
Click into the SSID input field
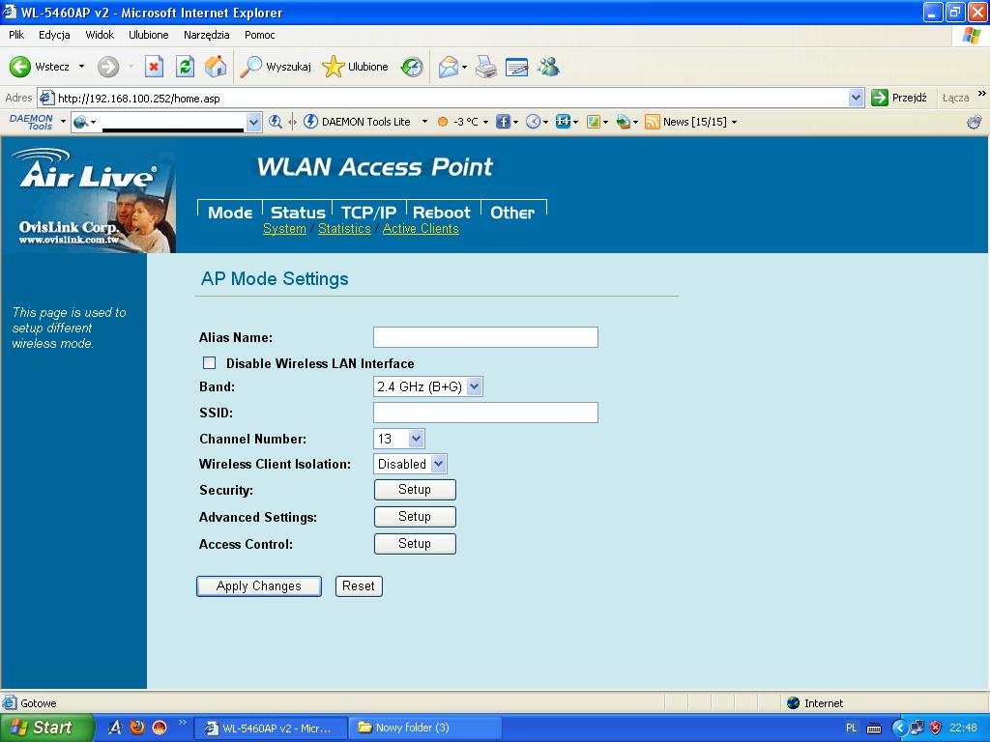tap(485, 413)
